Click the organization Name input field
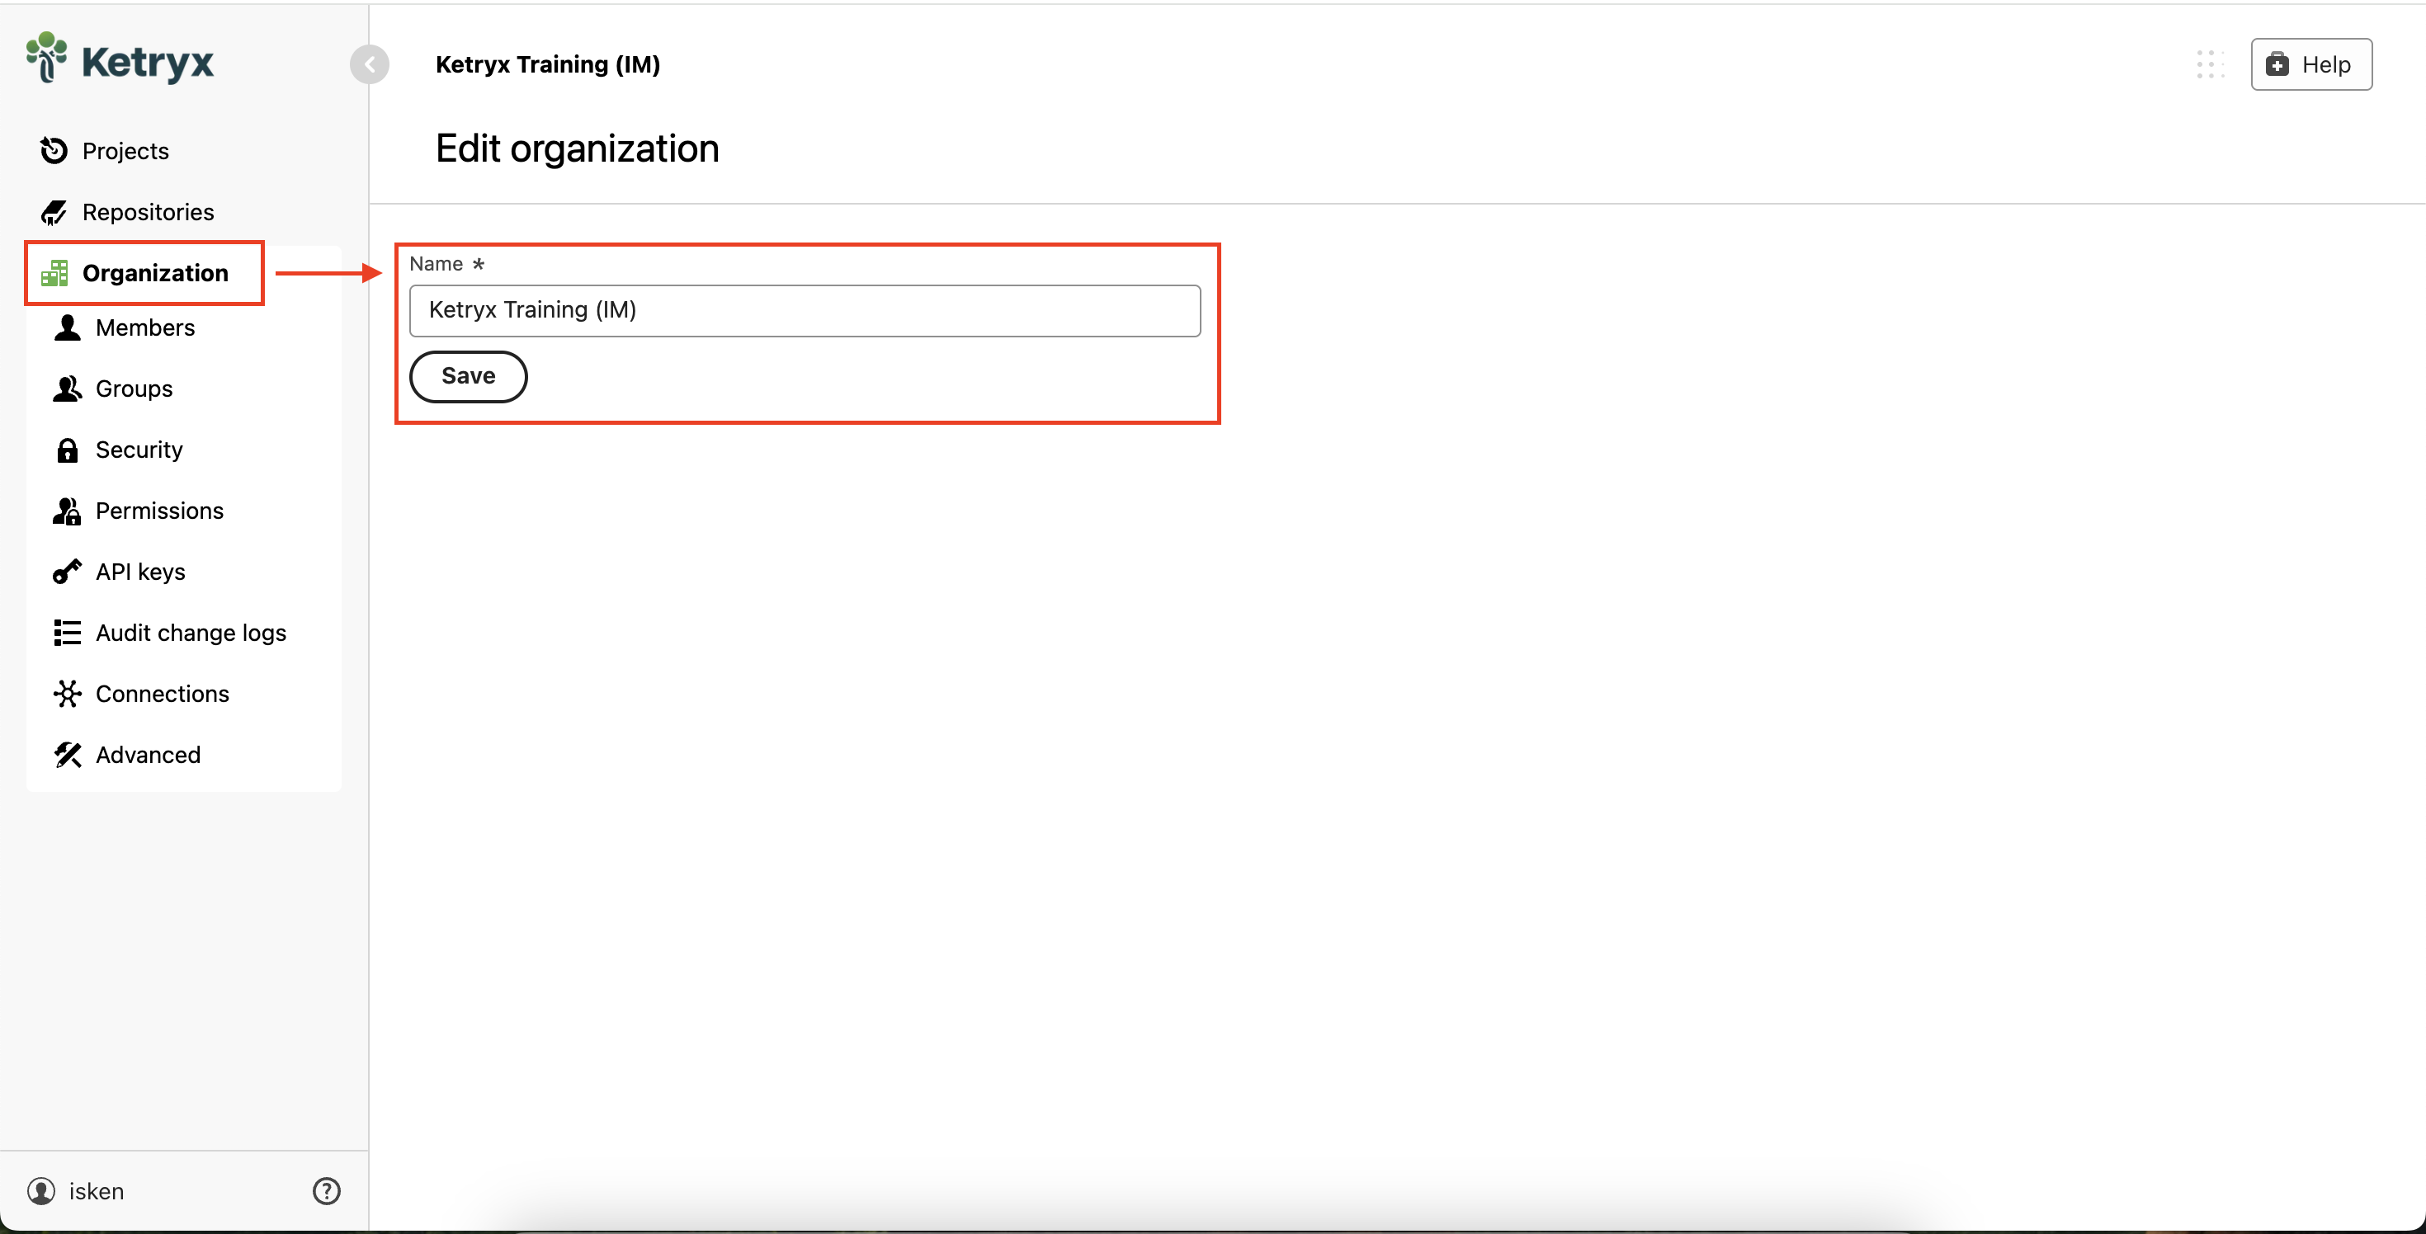 click(805, 311)
